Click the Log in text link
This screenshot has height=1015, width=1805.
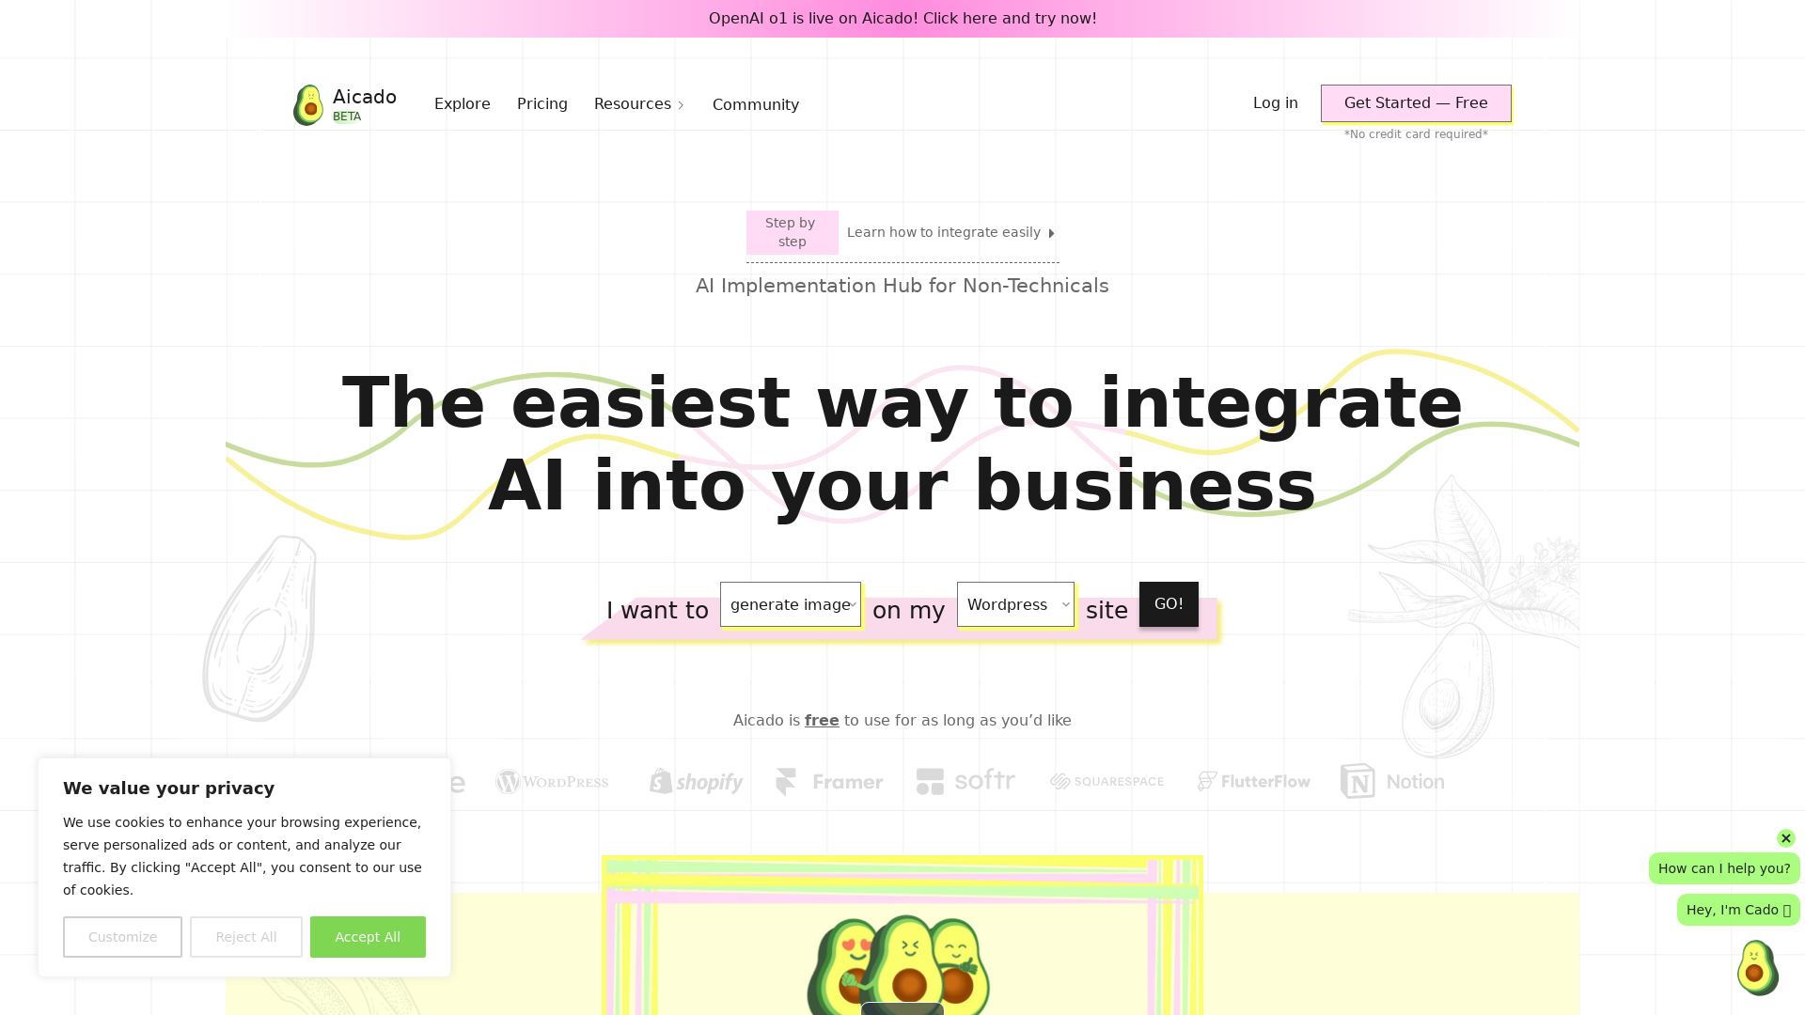[x=1275, y=102]
